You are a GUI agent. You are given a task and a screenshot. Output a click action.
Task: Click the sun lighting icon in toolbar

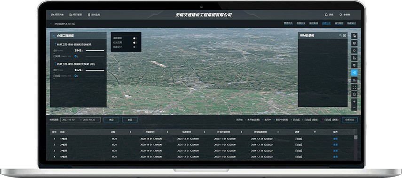point(355,51)
